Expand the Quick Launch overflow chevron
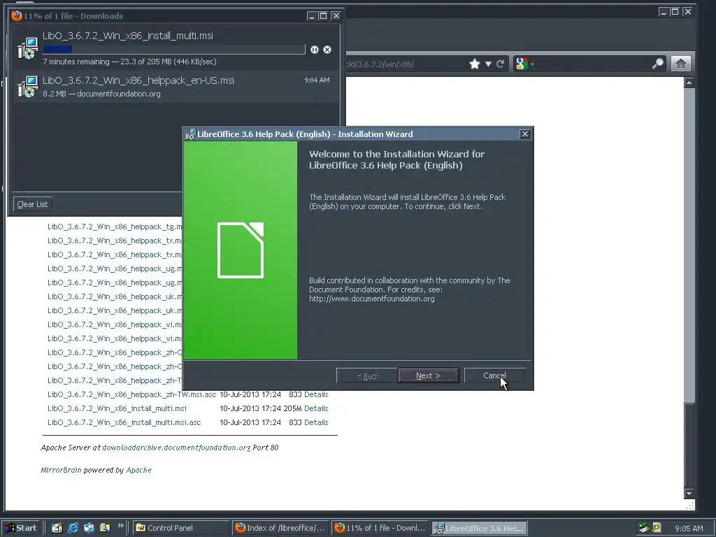This screenshot has height=537, width=716. click(120, 526)
